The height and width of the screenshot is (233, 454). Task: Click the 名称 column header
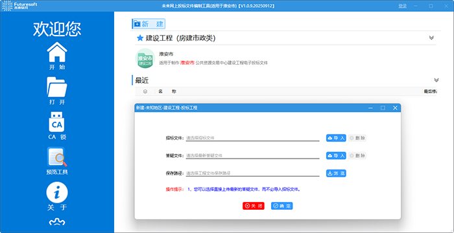pyautogui.click(x=167, y=92)
